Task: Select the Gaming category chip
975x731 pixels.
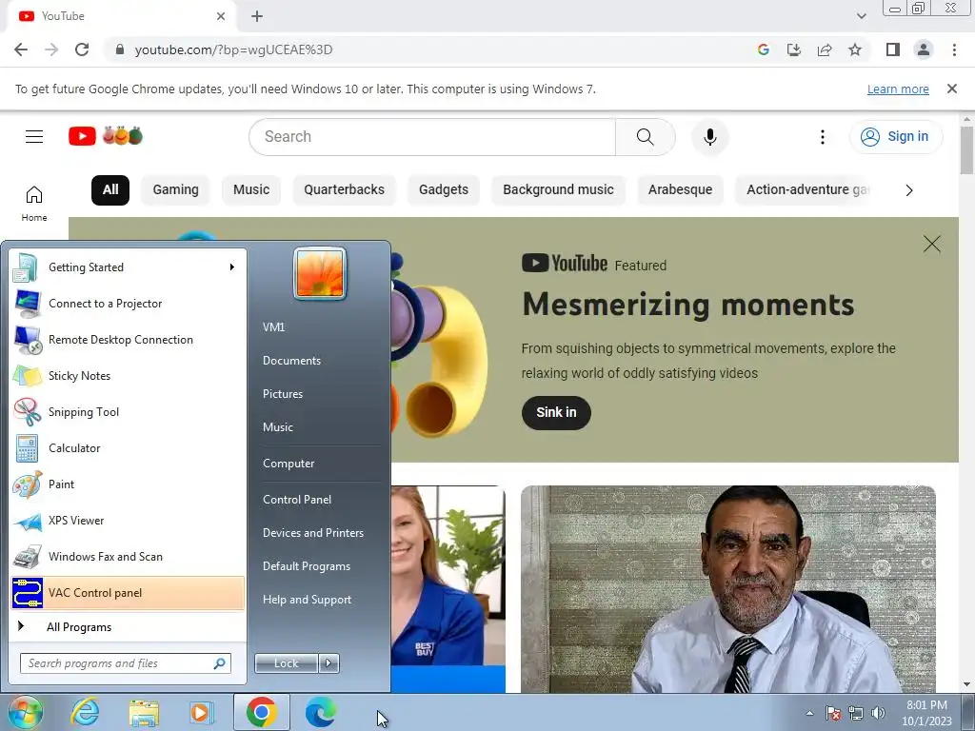Action: [176, 189]
